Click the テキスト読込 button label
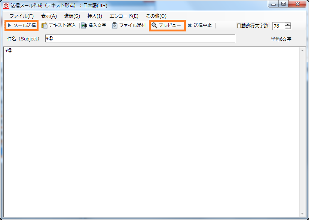The image size is (309, 220). point(62,25)
